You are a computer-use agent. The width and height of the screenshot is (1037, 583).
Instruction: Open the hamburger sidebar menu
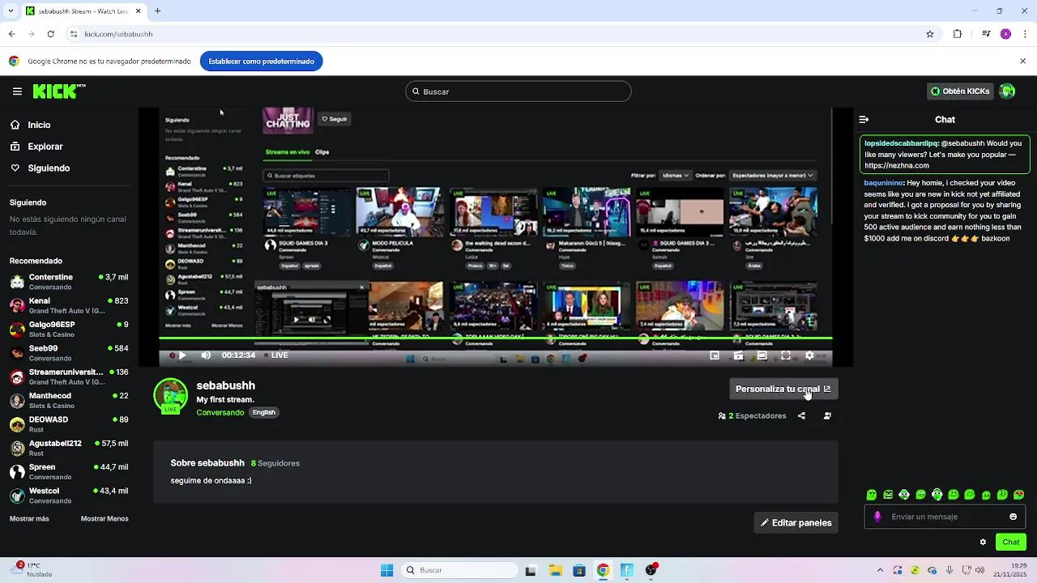click(x=17, y=91)
